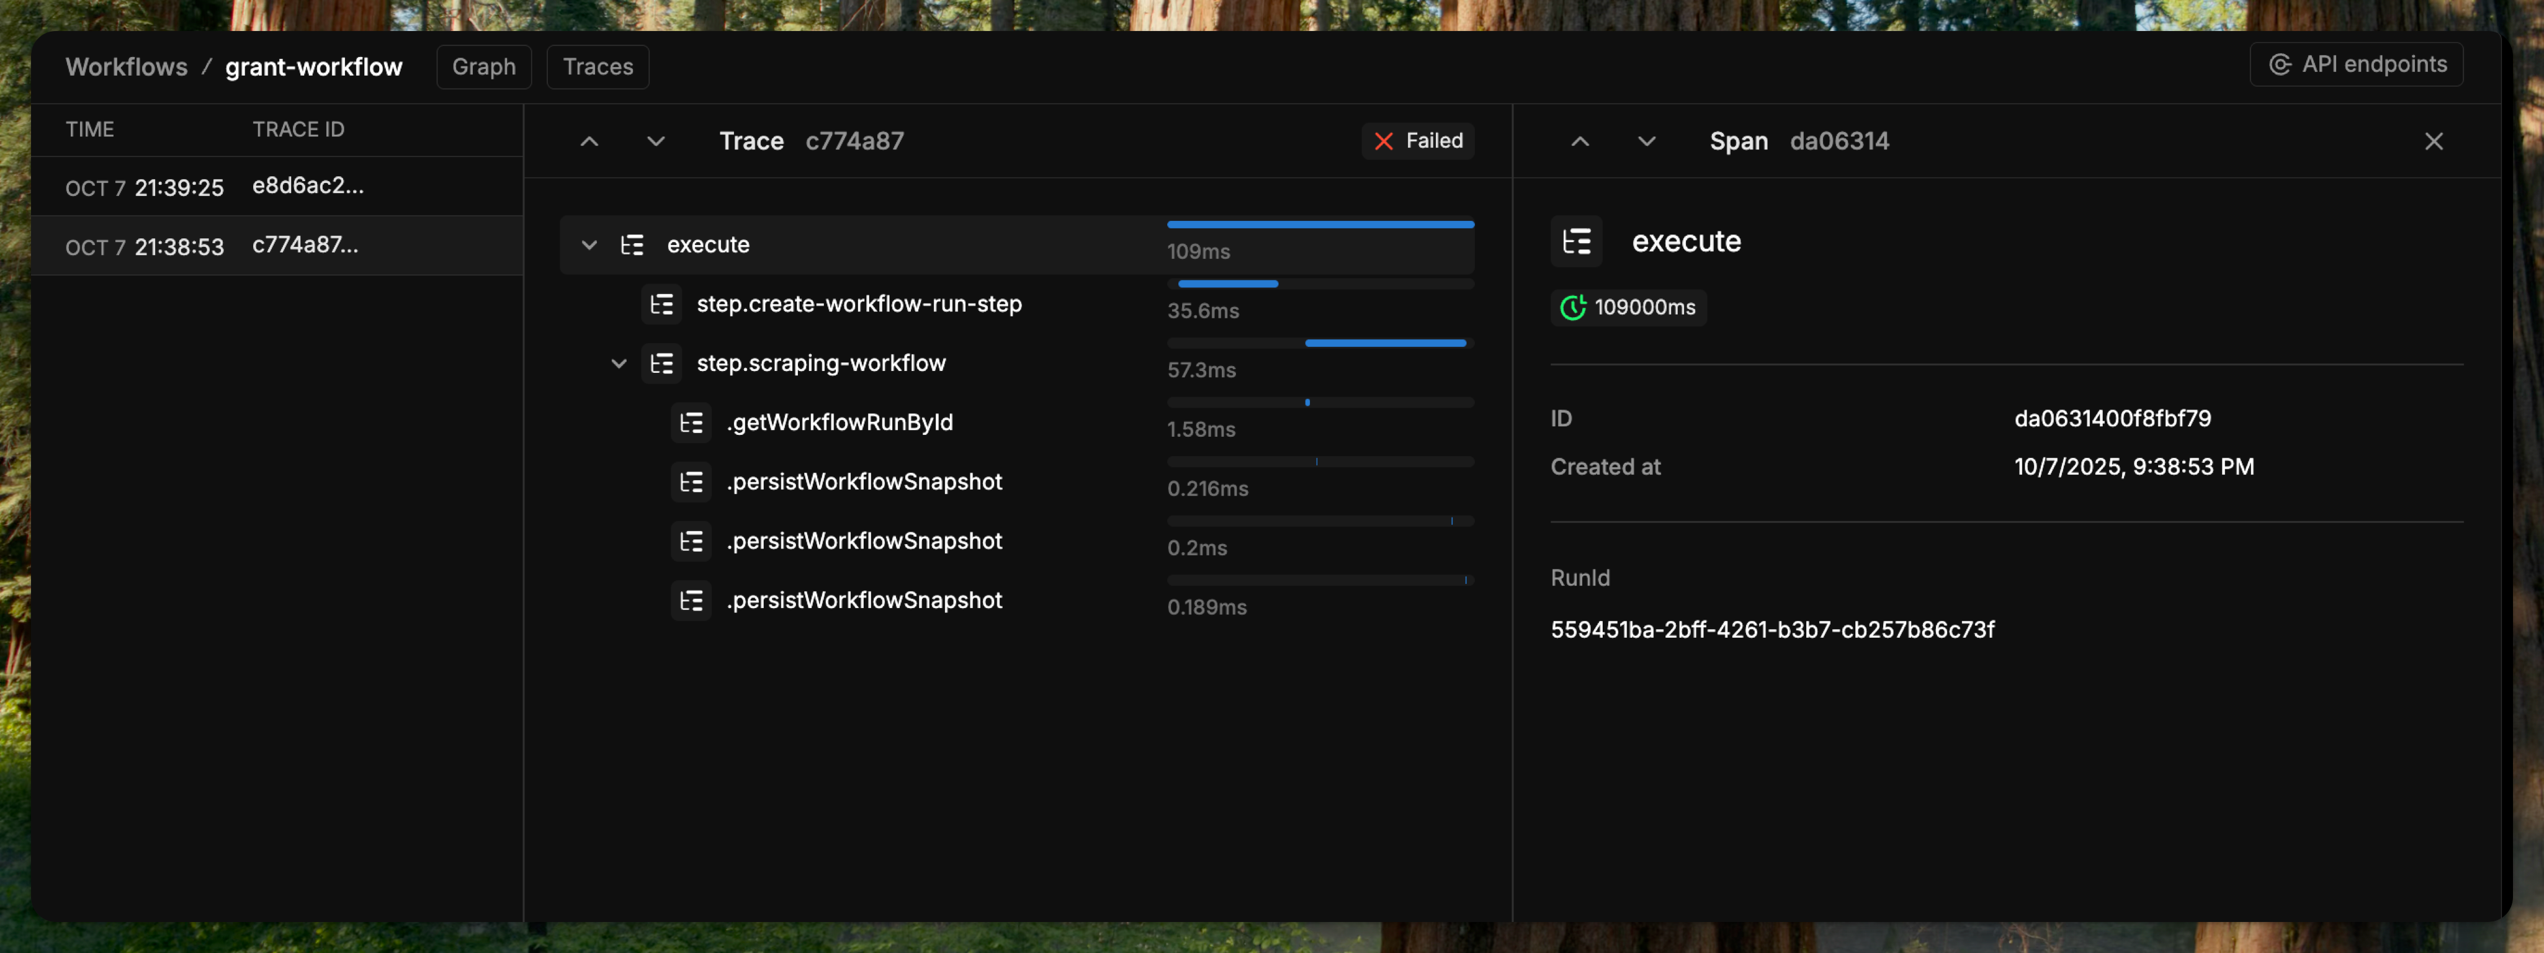Viewport: 2544px width, 953px height.
Task: Click the Failed status badge
Action: [x=1417, y=141]
